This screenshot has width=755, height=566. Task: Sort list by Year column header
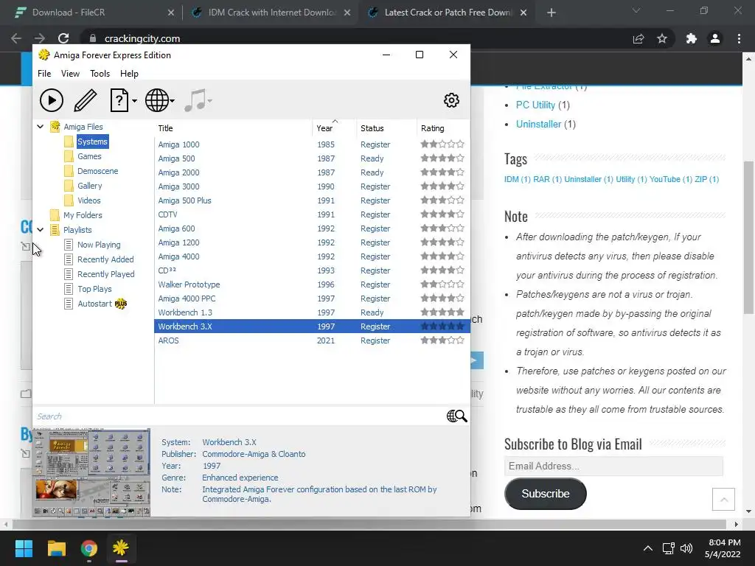point(334,128)
